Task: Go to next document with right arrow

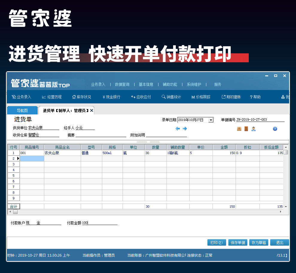Action: tap(185, 129)
